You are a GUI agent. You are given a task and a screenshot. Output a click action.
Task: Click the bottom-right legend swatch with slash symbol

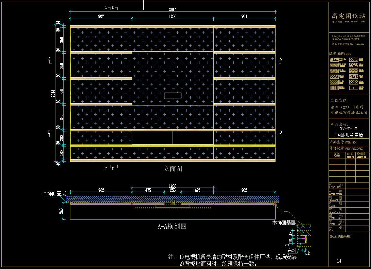(353, 88)
